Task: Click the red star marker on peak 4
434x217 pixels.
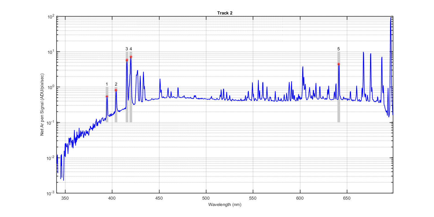Action: click(131, 57)
